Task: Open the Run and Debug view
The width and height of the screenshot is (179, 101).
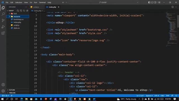Action: click(x=3, y=27)
